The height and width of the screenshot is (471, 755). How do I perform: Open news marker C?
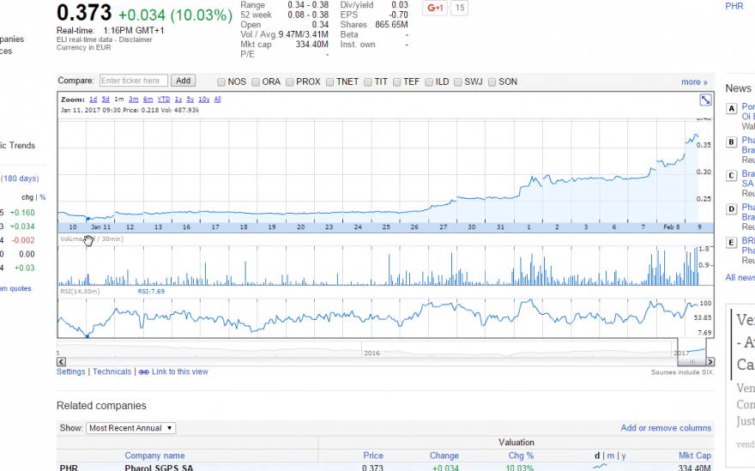pyautogui.click(x=731, y=176)
